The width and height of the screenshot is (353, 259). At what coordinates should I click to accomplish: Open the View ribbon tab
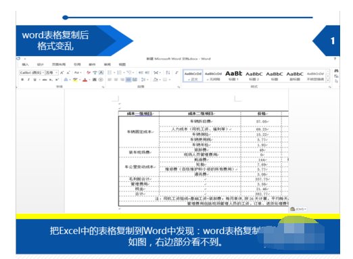122,64
